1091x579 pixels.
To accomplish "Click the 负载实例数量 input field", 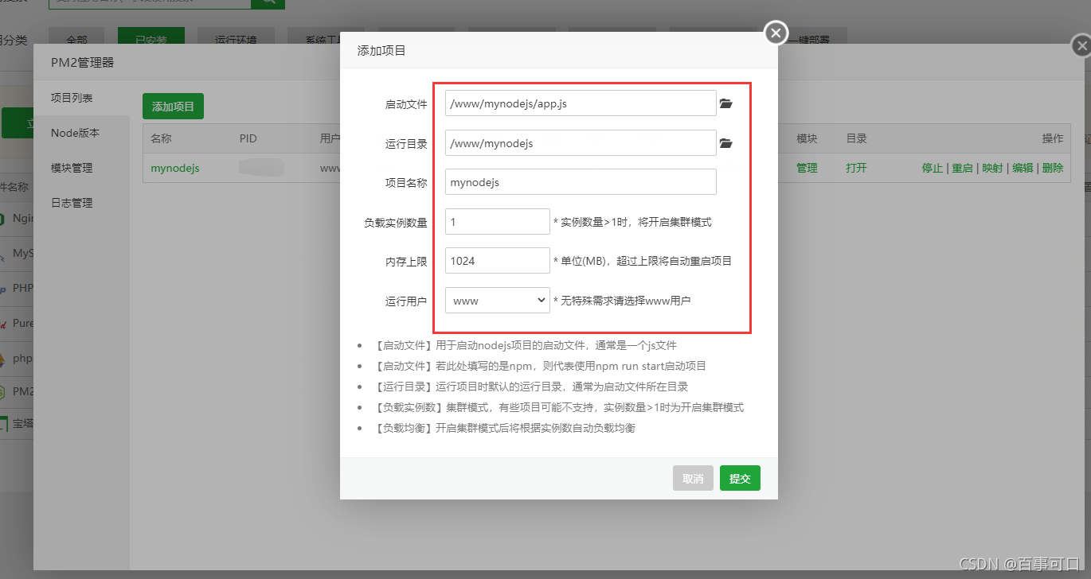I will (x=498, y=222).
